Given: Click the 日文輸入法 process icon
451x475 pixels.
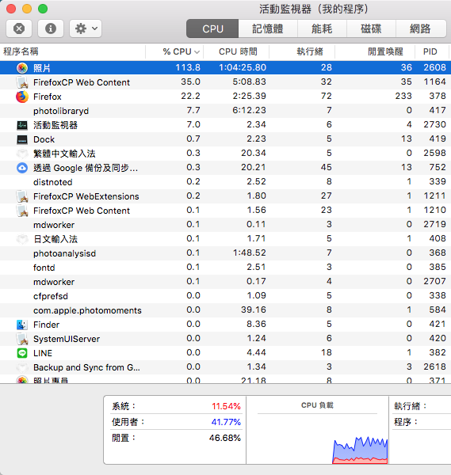Looking at the screenshot, I should point(22,239).
